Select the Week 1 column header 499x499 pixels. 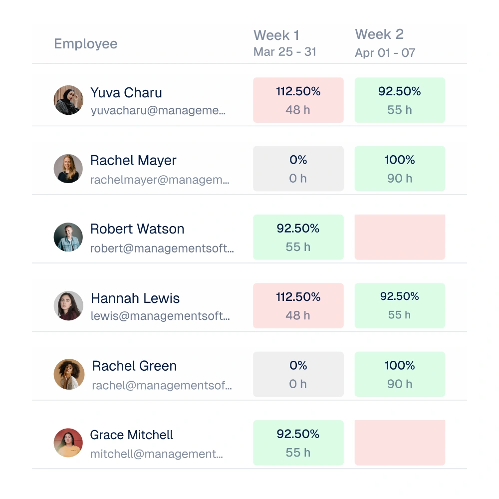(284, 43)
